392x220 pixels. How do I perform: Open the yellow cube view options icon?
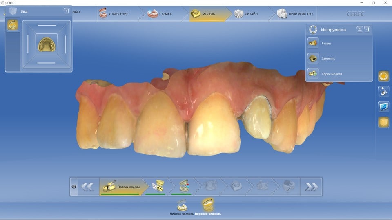383,122
